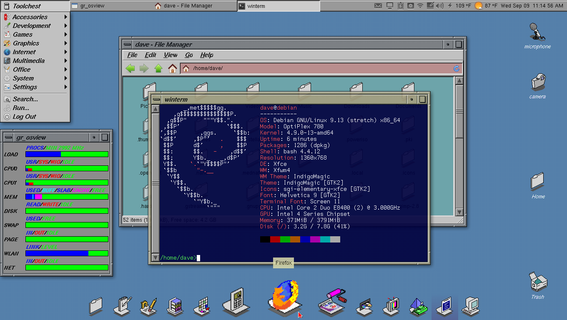Screen dimensions: 567x320
Task: Click the cyan swatch in the terminal
Action: pyautogui.click(x=325, y=239)
